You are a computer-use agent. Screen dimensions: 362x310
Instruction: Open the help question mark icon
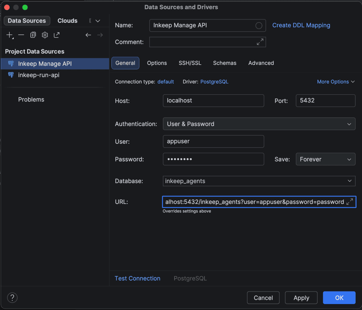click(x=12, y=298)
